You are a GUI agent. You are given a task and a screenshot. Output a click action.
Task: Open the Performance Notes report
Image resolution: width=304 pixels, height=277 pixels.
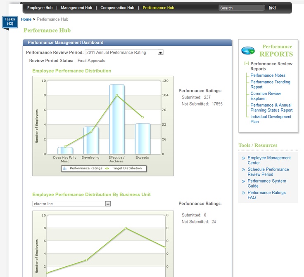(x=268, y=75)
